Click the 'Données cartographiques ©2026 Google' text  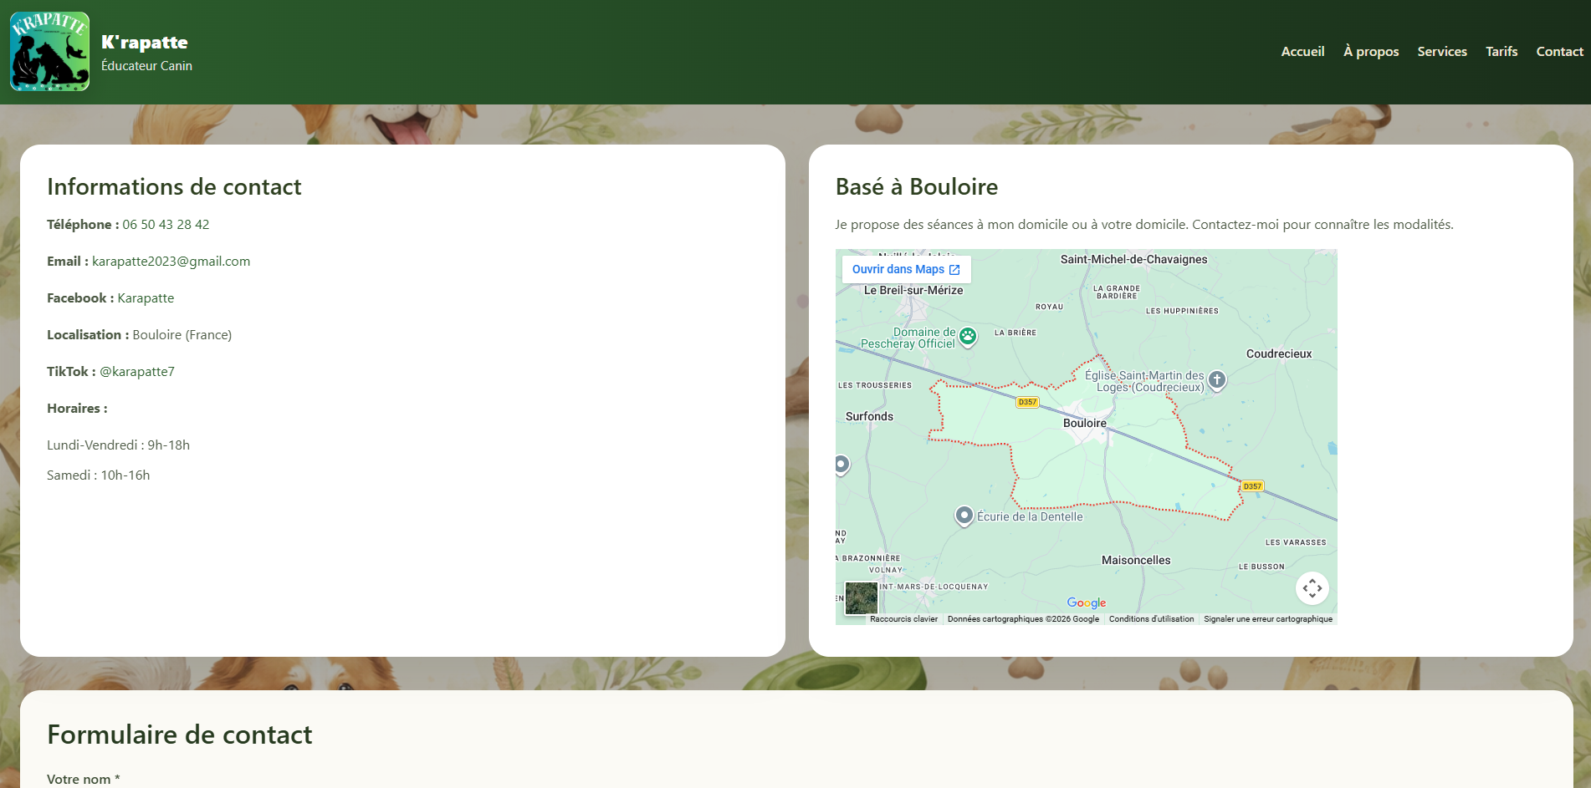click(1023, 619)
